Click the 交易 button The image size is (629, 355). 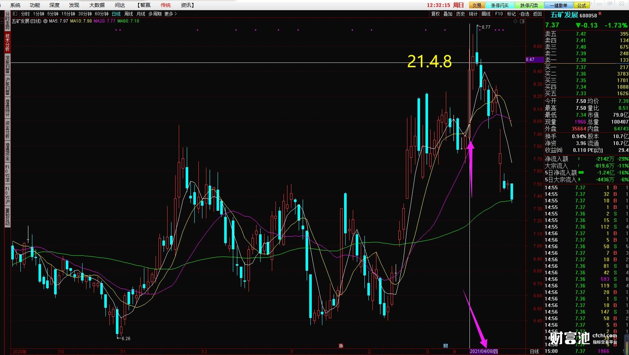click(x=477, y=5)
